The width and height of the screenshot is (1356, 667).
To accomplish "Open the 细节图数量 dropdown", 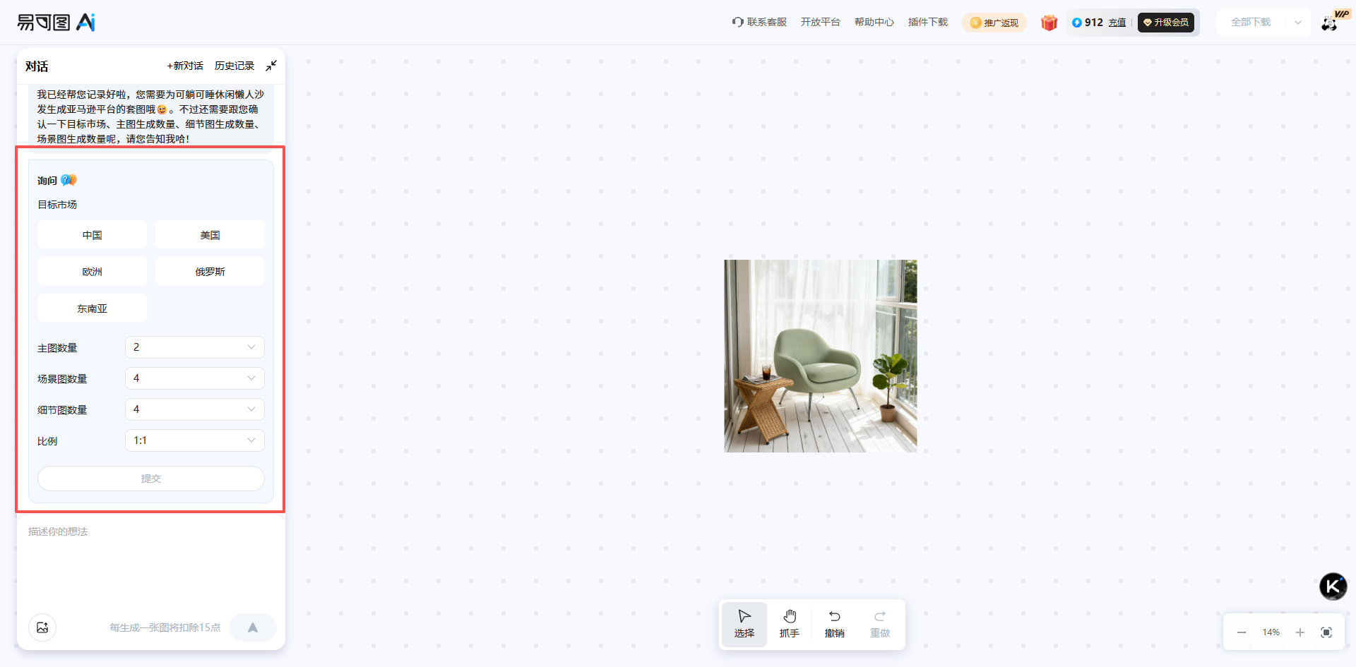I will tap(195, 409).
